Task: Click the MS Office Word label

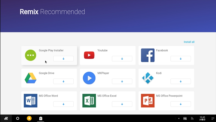Action: pos(48,96)
